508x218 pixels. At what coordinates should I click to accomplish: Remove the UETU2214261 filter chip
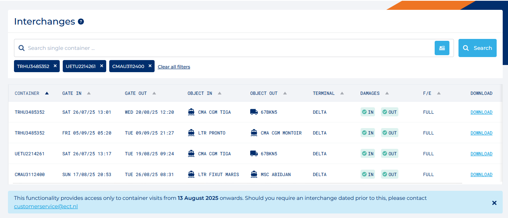(102, 66)
